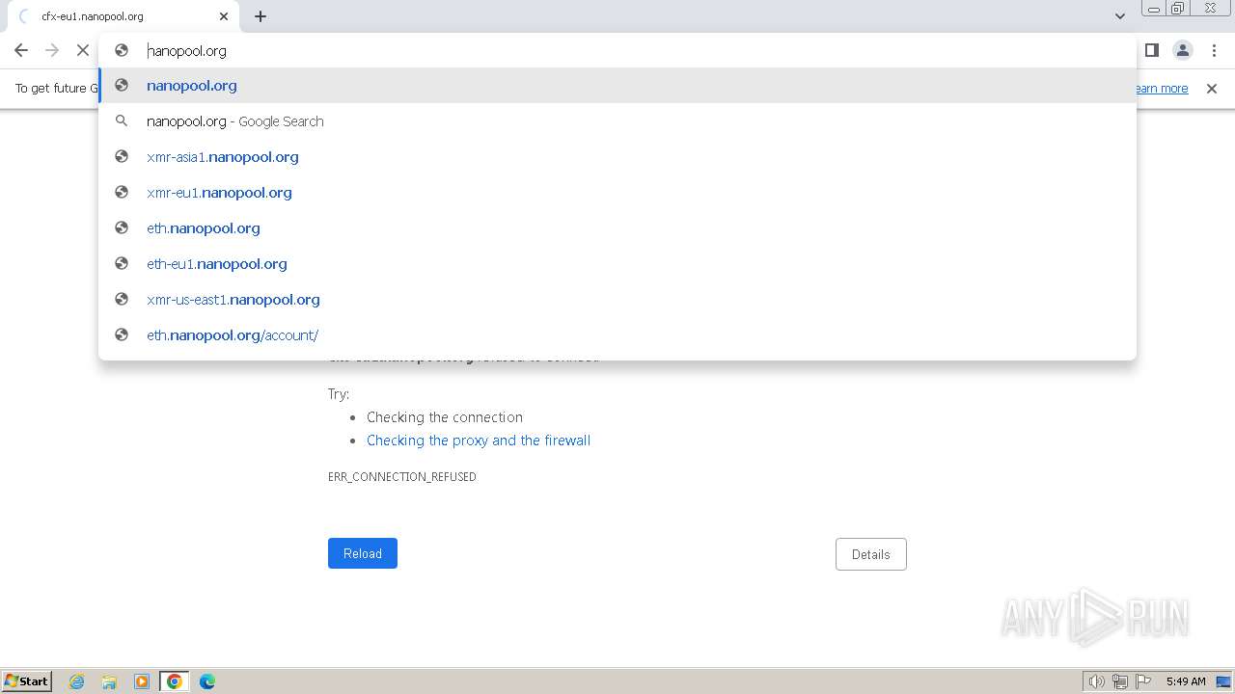Image resolution: width=1235 pixels, height=694 pixels.
Task: Launch Microsoft Edge from taskbar
Action: pos(207,681)
